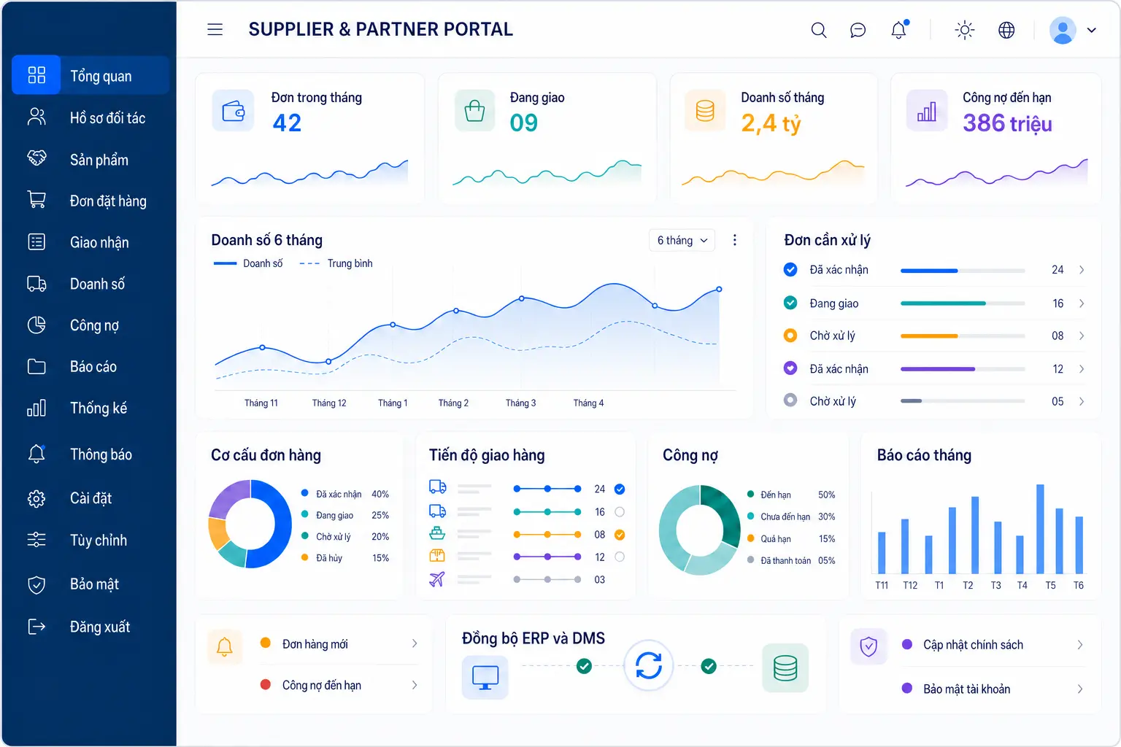Click the airplane icon in Tiến độ giao hàng
This screenshot has width=1121, height=747.
click(437, 579)
